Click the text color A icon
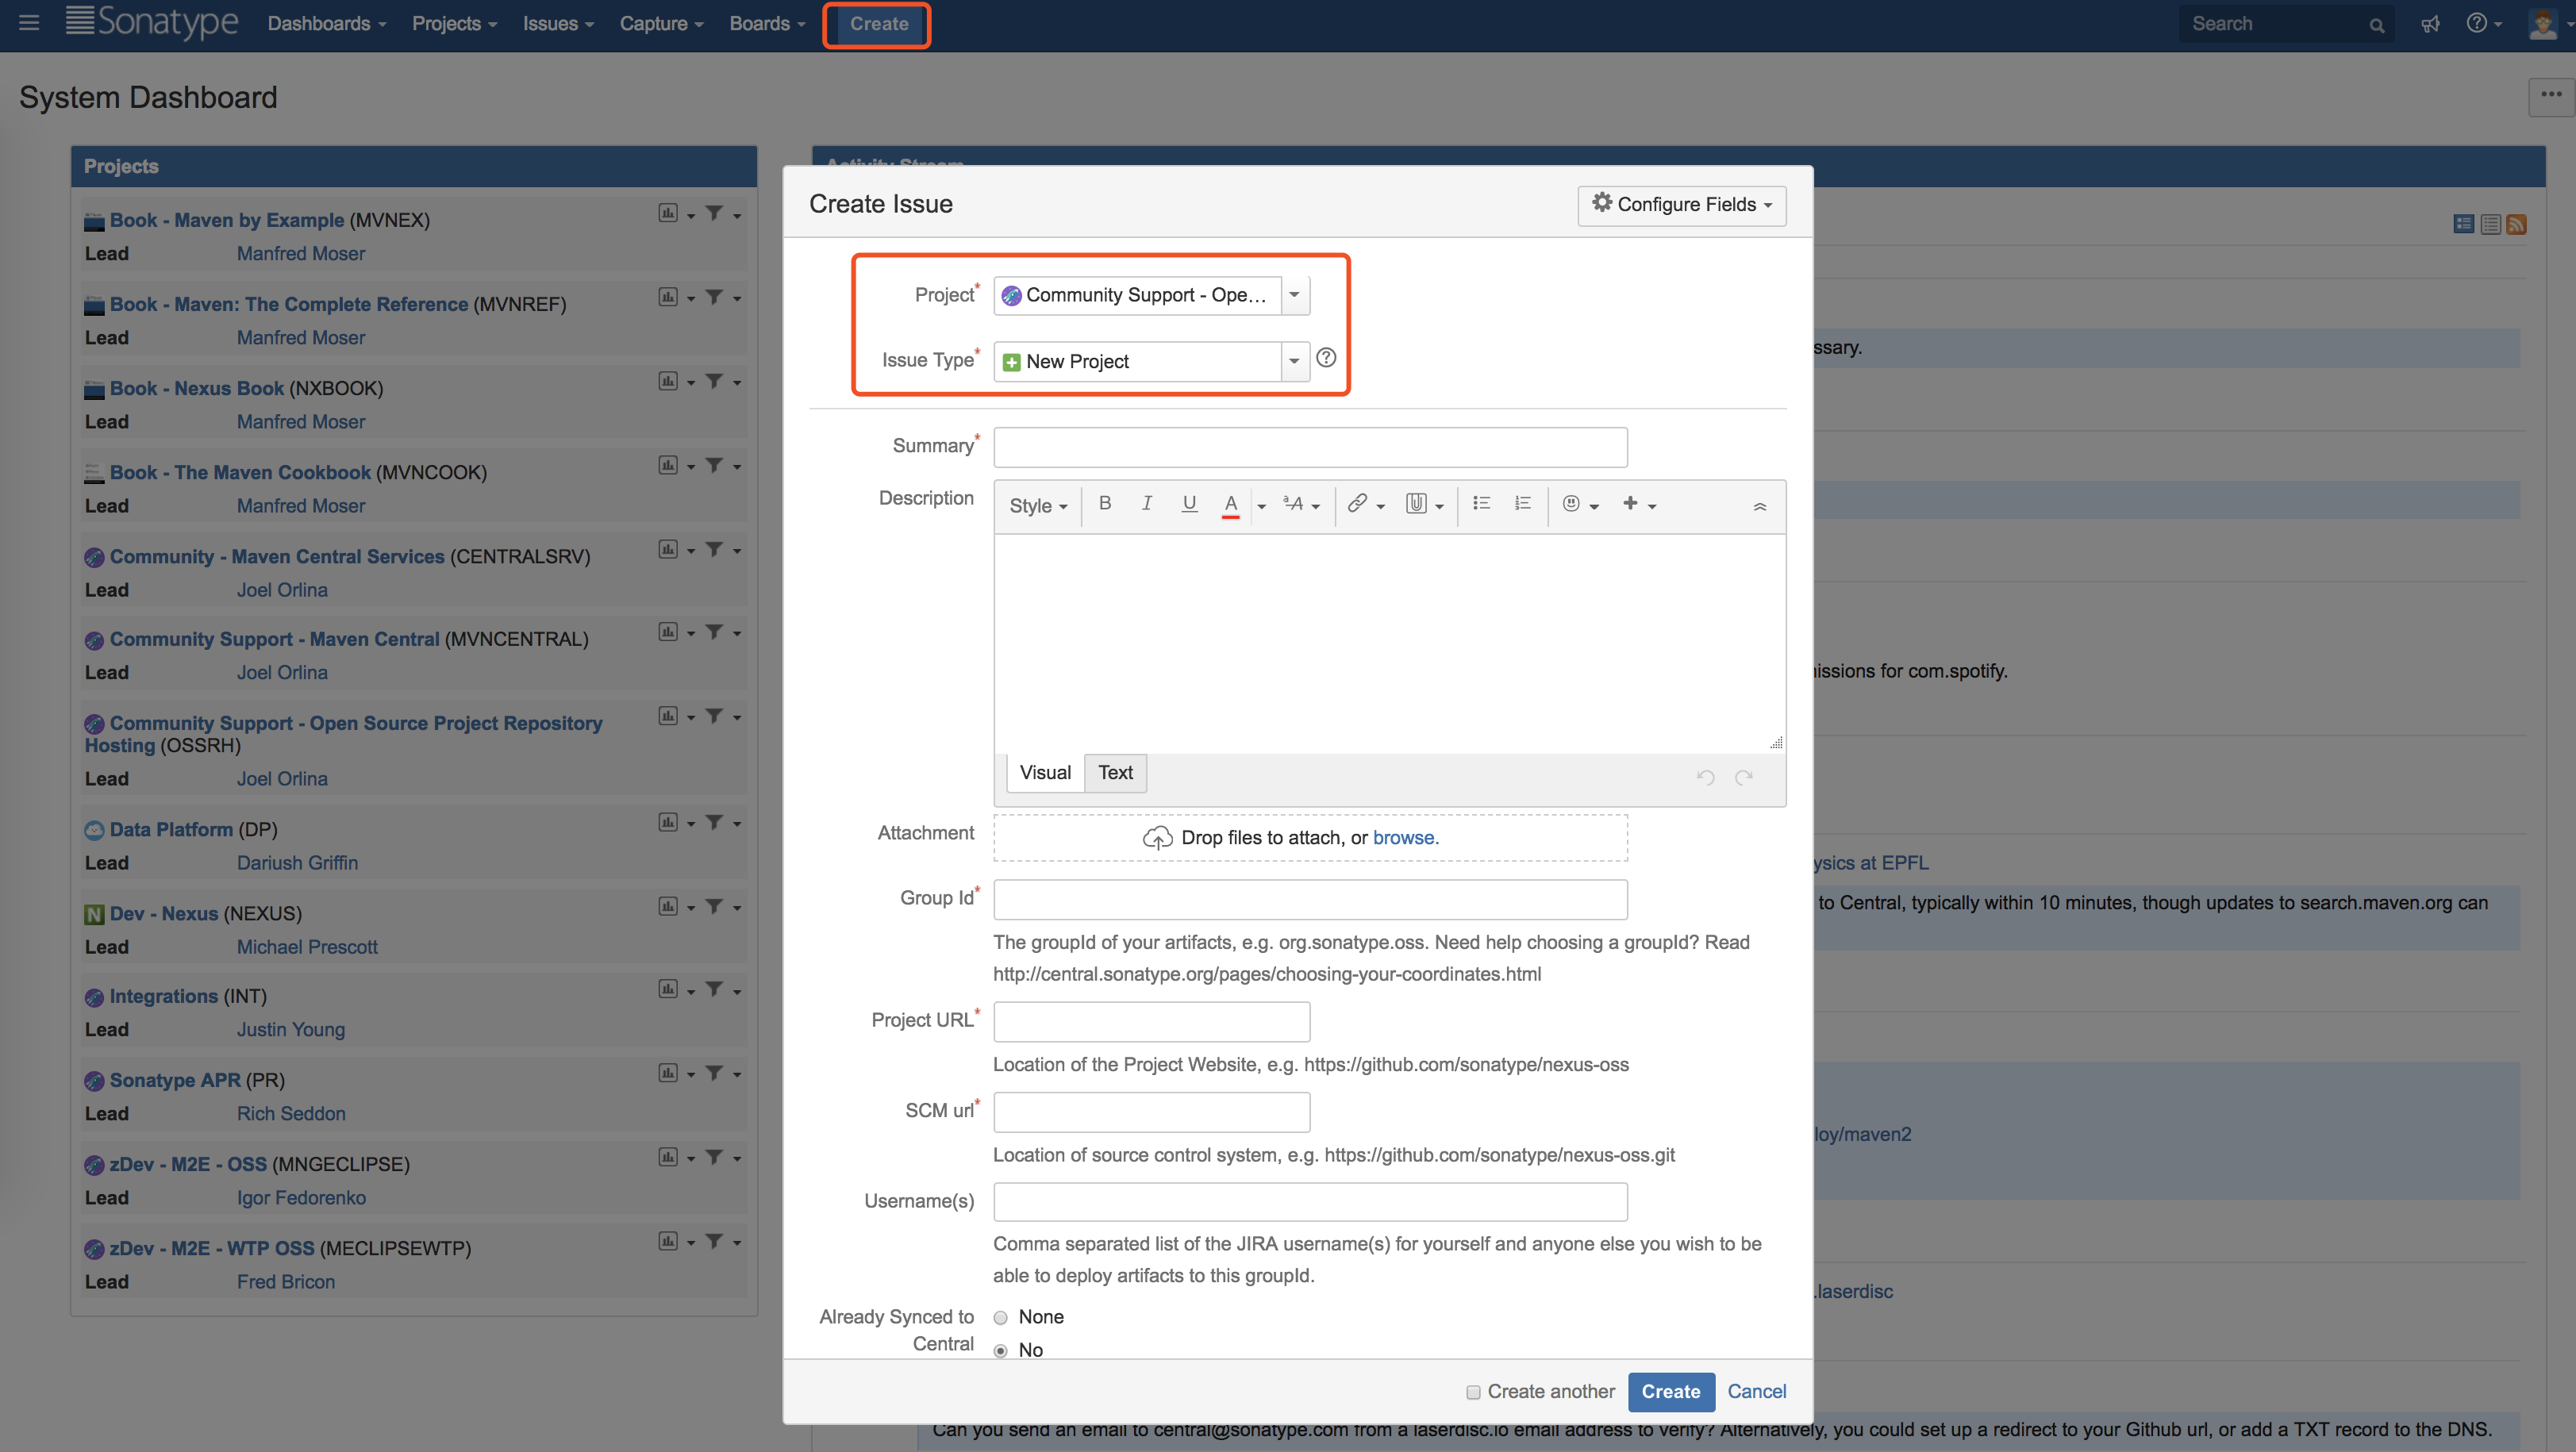The image size is (2576, 1452). pos(1231,505)
